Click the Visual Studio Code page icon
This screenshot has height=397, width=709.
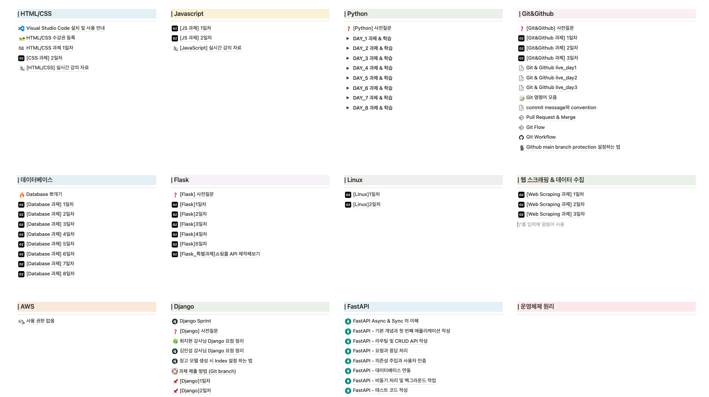click(x=21, y=28)
